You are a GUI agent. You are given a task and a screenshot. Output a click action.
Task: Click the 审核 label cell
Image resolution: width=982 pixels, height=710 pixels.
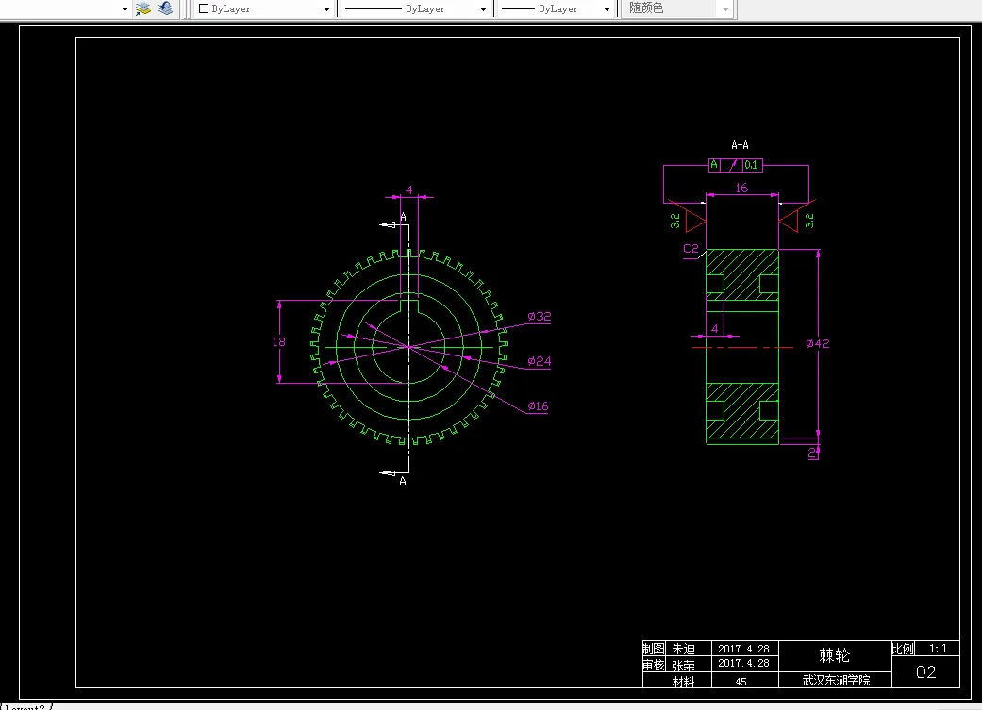point(654,665)
